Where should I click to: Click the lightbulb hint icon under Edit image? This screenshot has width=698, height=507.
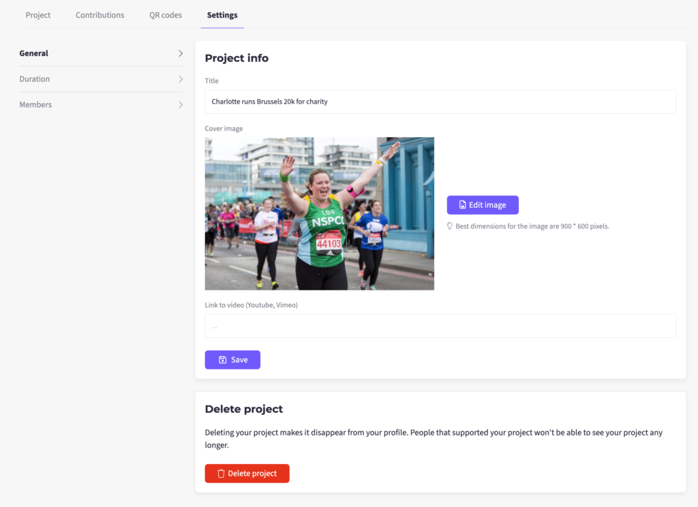(450, 226)
